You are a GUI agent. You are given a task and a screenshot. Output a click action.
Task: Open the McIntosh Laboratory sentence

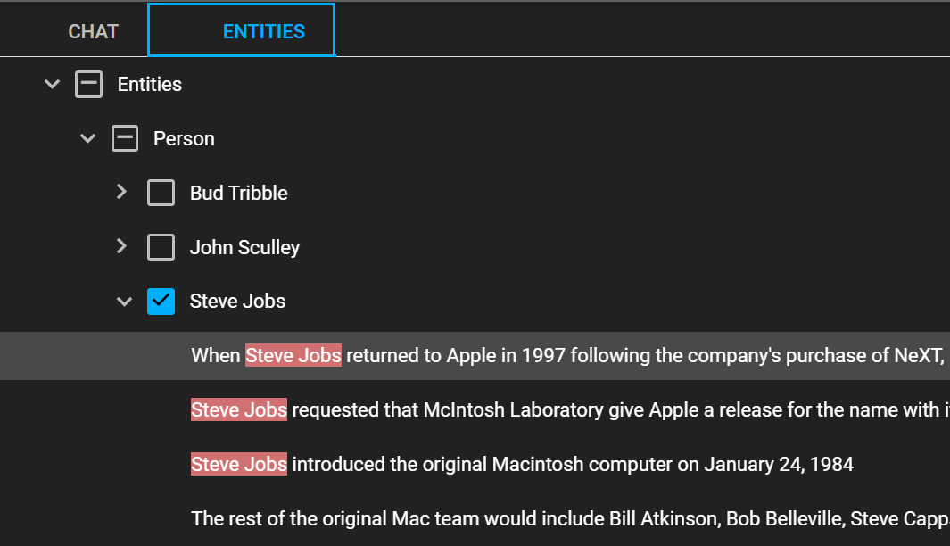475,410
